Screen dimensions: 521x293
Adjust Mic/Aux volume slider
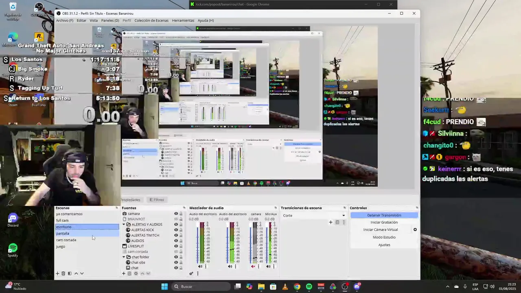(266, 243)
